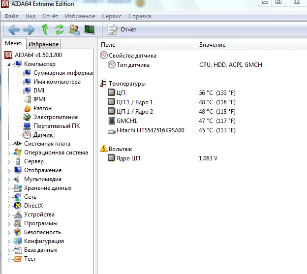Select Компьютер in the tree
The image size is (307, 274).
pos(40,64)
